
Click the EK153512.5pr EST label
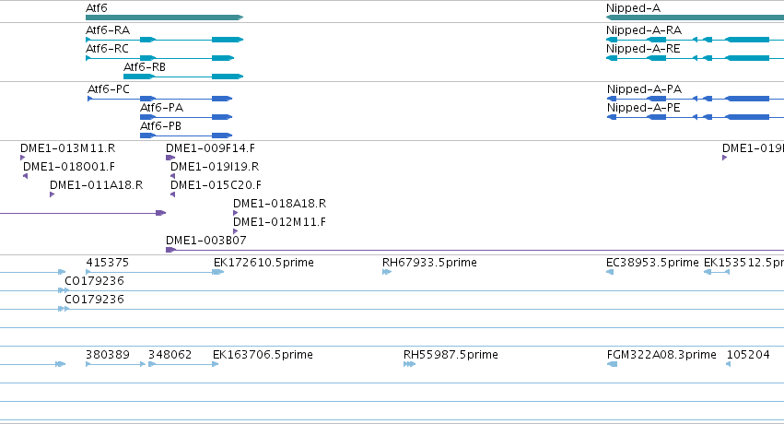(x=743, y=263)
